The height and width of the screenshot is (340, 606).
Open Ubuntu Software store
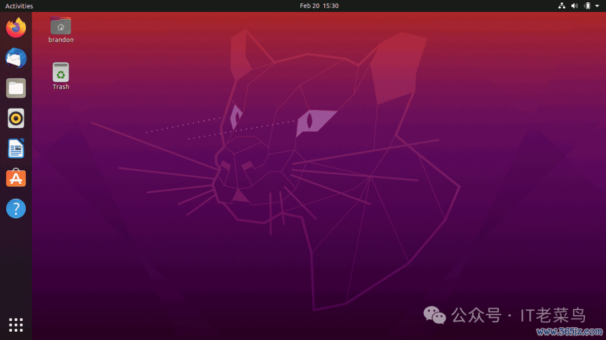tap(16, 178)
